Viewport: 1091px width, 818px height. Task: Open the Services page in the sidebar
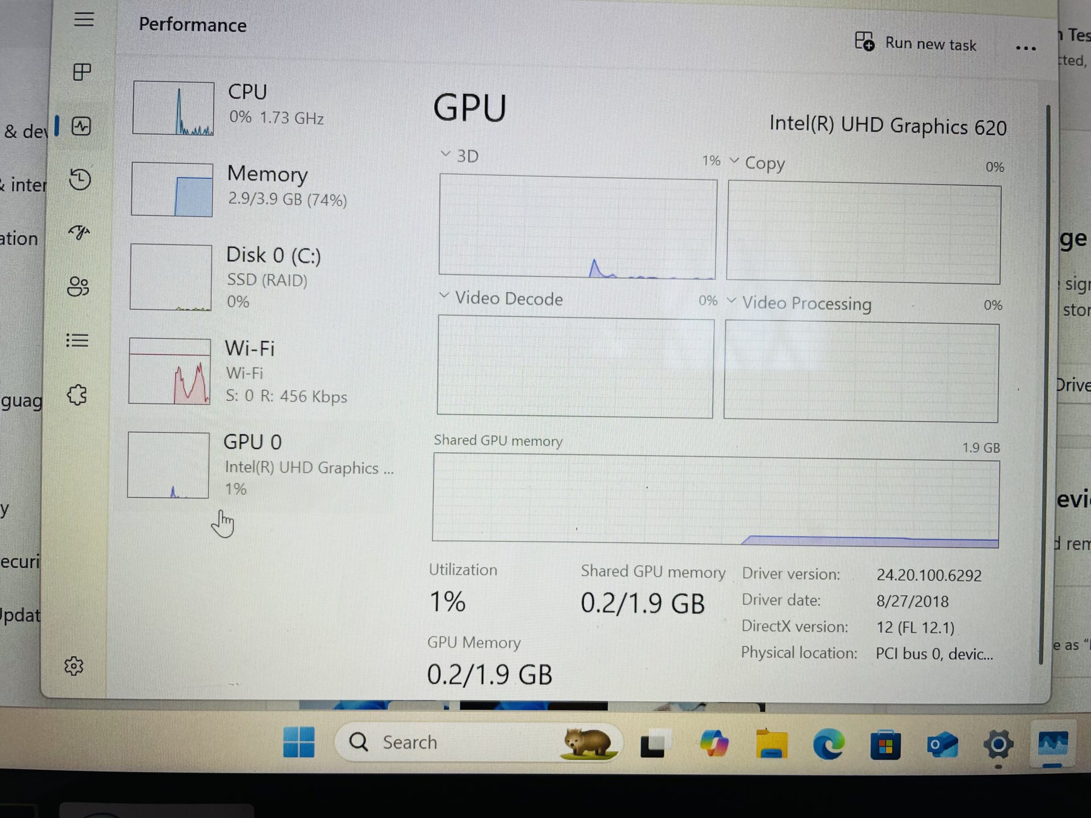point(76,394)
